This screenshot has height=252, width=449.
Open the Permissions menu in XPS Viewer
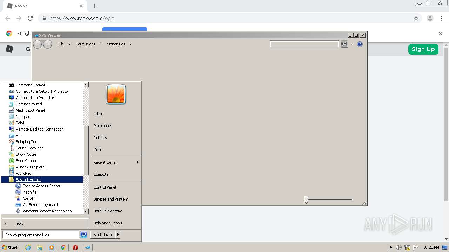coord(88,44)
